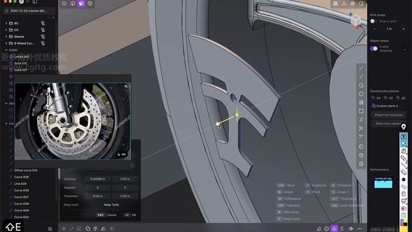Click the Move tool icon in bottom toolbar

64,229
